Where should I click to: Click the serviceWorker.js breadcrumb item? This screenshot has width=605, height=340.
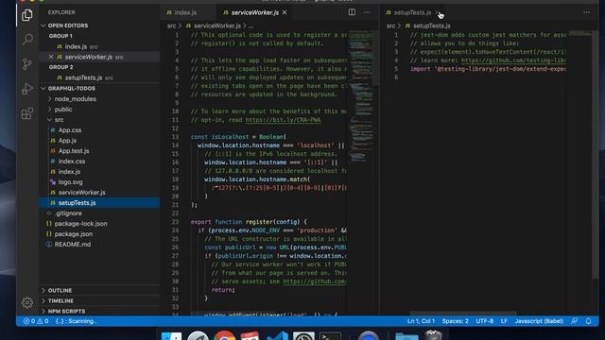tap(216, 25)
